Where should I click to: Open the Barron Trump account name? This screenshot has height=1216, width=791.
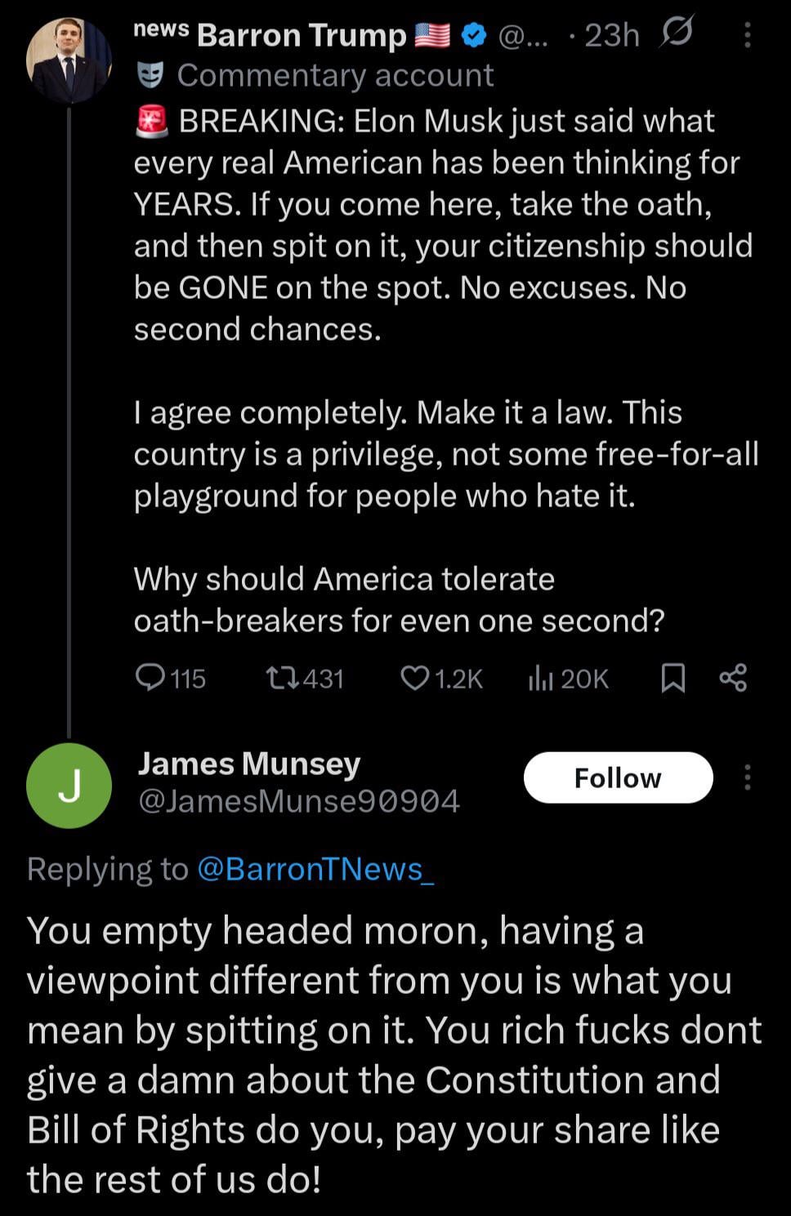[x=301, y=35]
